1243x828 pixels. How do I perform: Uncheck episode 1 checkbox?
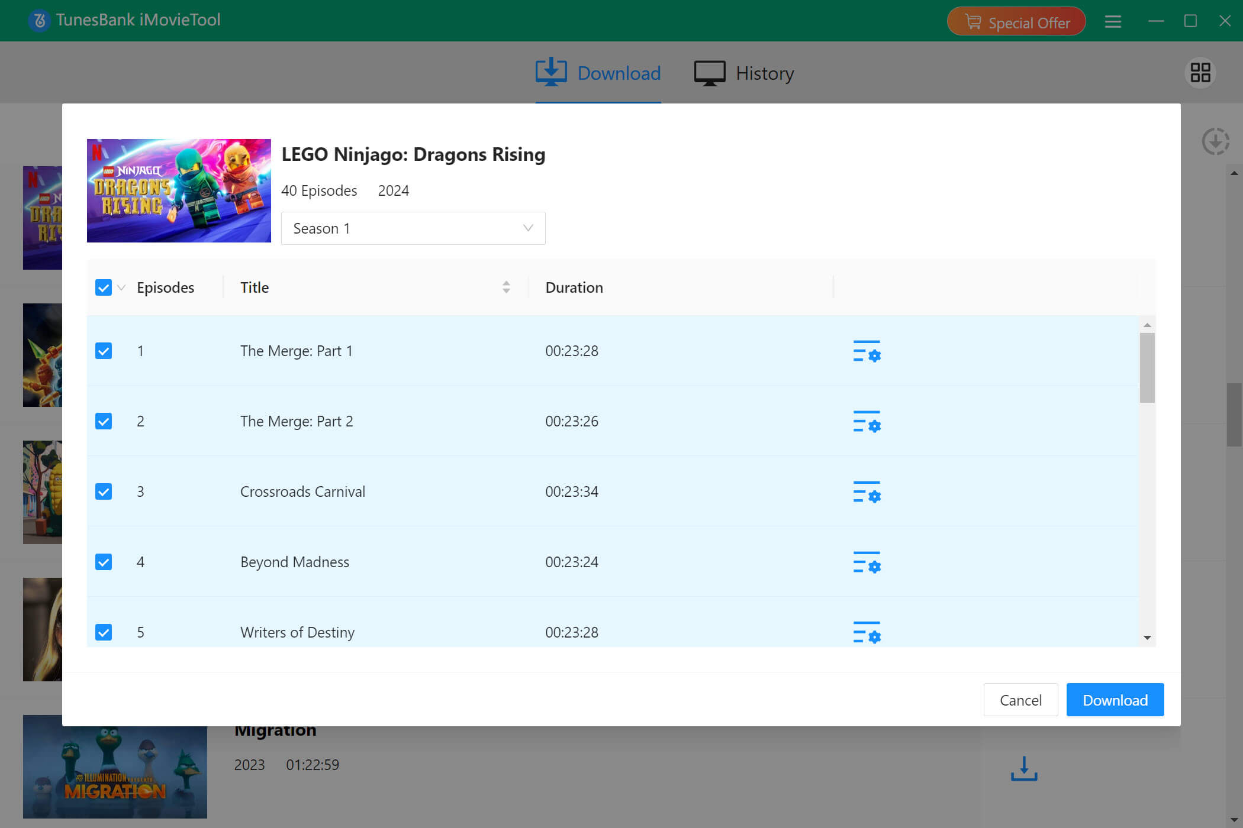(104, 351)
